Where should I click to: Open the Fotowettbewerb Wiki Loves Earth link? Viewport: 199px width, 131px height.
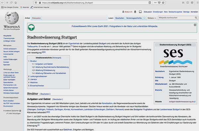pyautogui.click(x=115, y=26)
